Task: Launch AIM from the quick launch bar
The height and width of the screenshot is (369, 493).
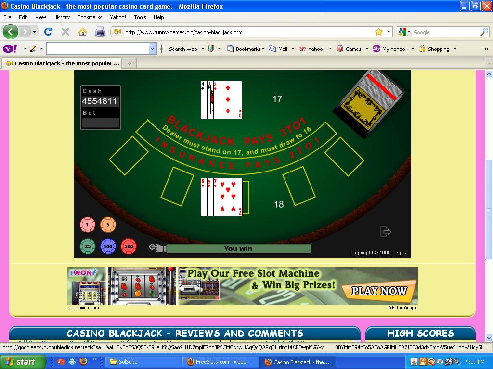Action: pos(61,362)
